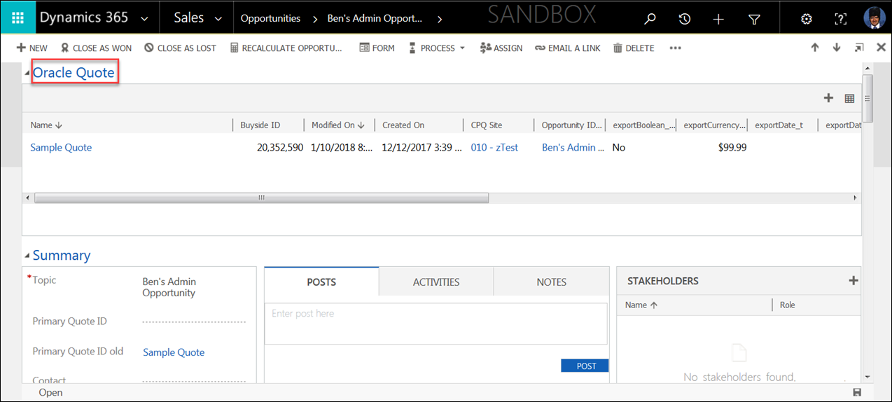Switch to the Activities tab

[x=436, y=282]
